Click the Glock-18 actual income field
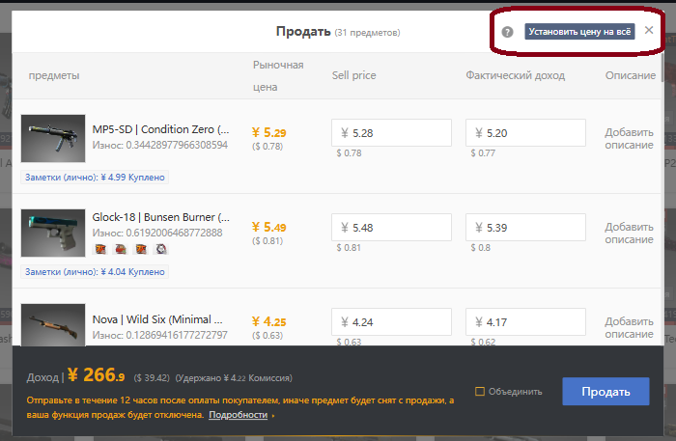Viewport: 676px width, 441px height. click(525, 227)
